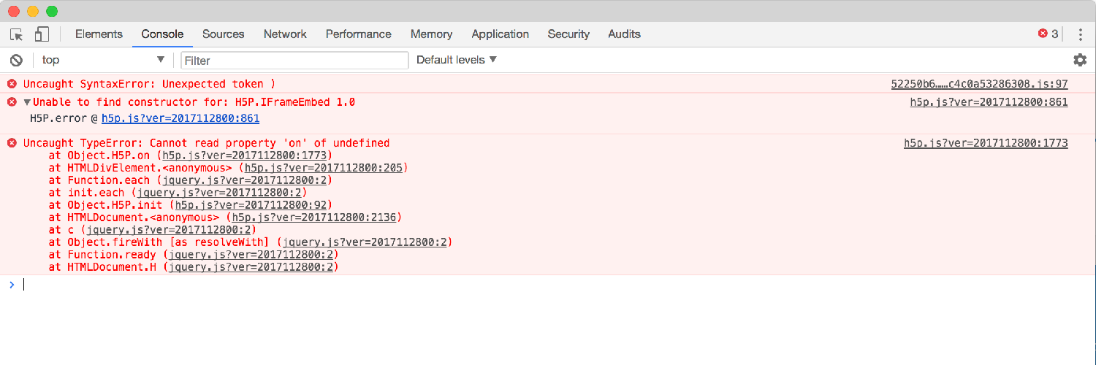
Task: Click the red error count badge
Action: 1048,34
